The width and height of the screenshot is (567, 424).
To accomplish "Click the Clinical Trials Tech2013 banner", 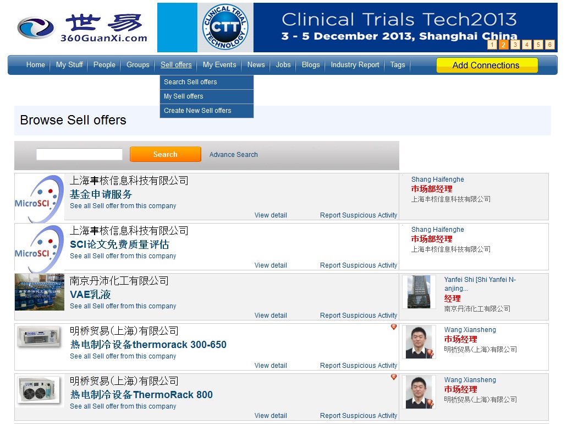I will 357,28.
